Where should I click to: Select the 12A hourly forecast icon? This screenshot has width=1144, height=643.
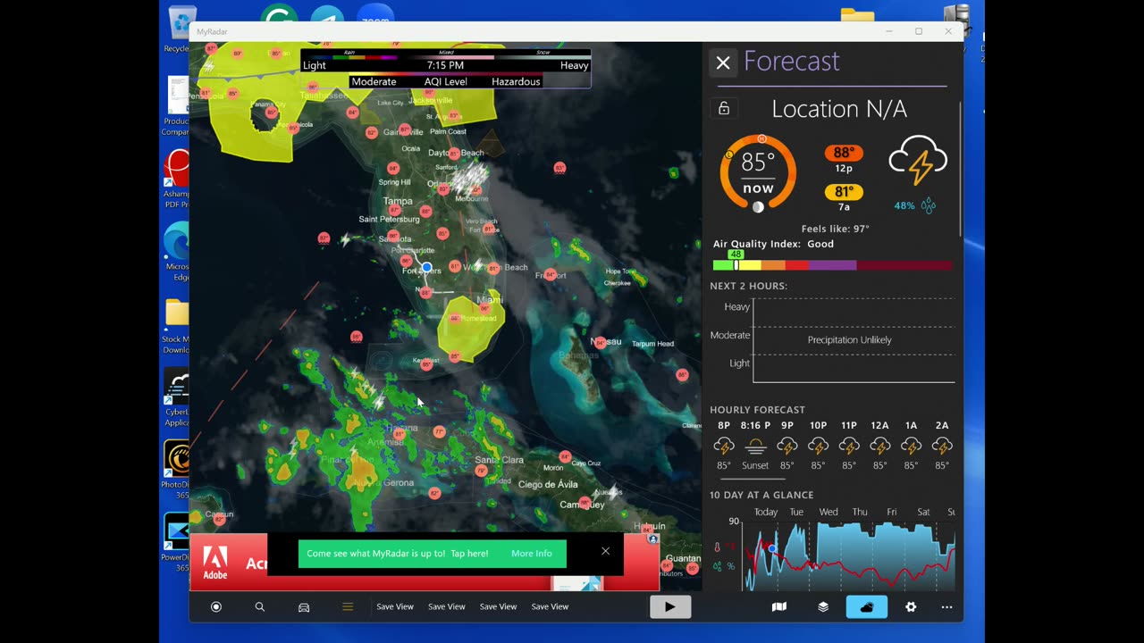(879, 446)
